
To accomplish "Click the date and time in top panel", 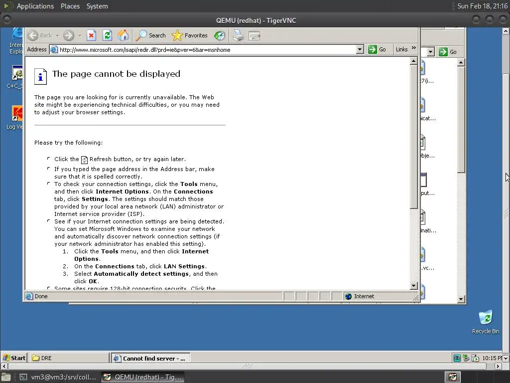I will (482, 6).
